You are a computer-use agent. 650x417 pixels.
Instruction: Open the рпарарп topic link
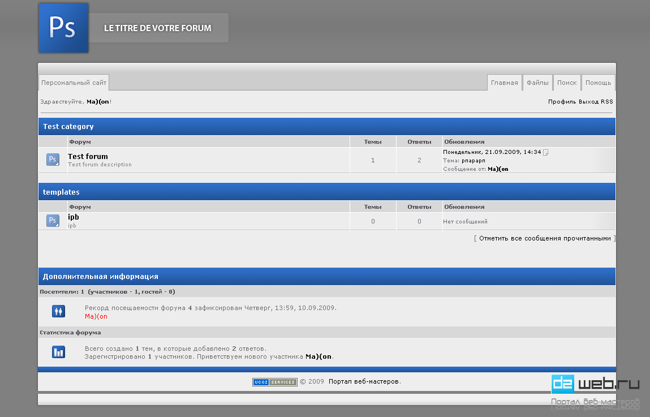click(473, 161)
